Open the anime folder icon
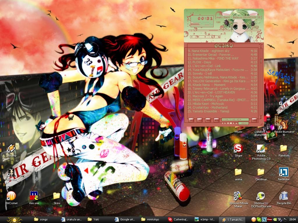 click(x=238, y=174)
